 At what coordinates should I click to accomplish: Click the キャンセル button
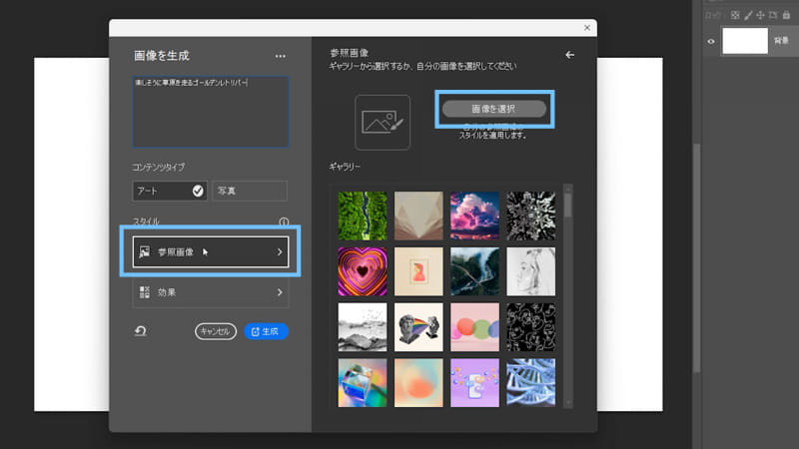tap(216, 331)
